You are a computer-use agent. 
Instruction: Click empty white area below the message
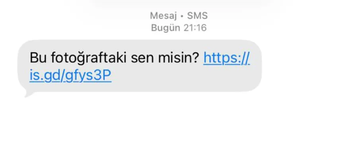tap(179, 128)
